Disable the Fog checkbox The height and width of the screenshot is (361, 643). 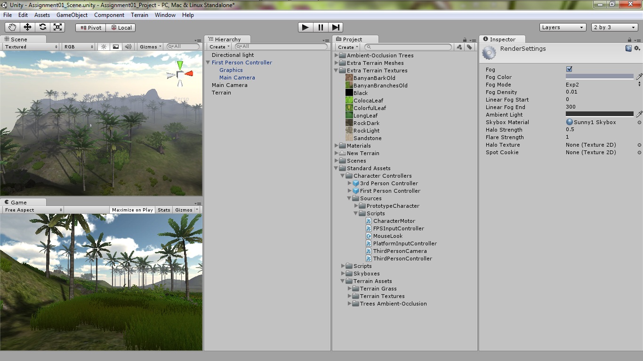[x=569, y=69]
